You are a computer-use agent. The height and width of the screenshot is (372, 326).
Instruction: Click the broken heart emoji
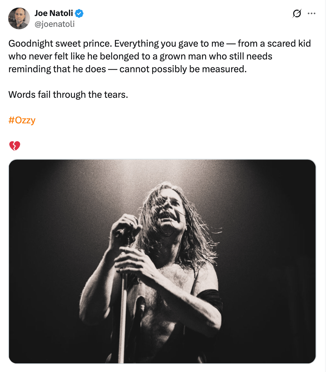click(14, 146)
